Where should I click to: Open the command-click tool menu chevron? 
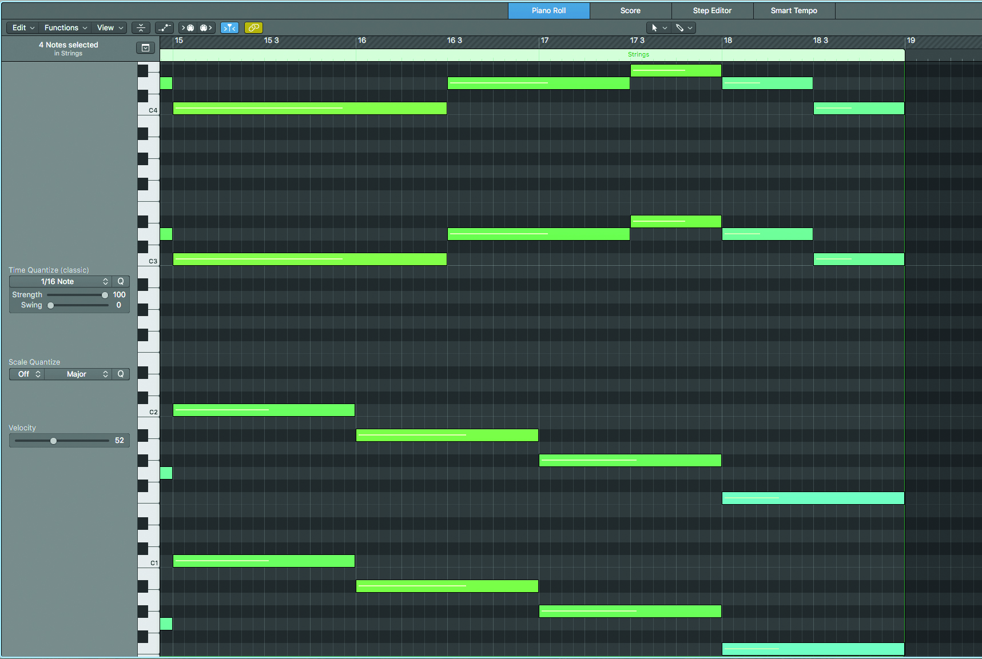click(x=690, y=27)
